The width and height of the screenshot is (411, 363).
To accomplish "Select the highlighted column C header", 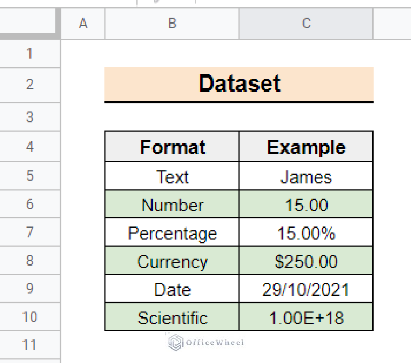I will (x=306, y=23).
